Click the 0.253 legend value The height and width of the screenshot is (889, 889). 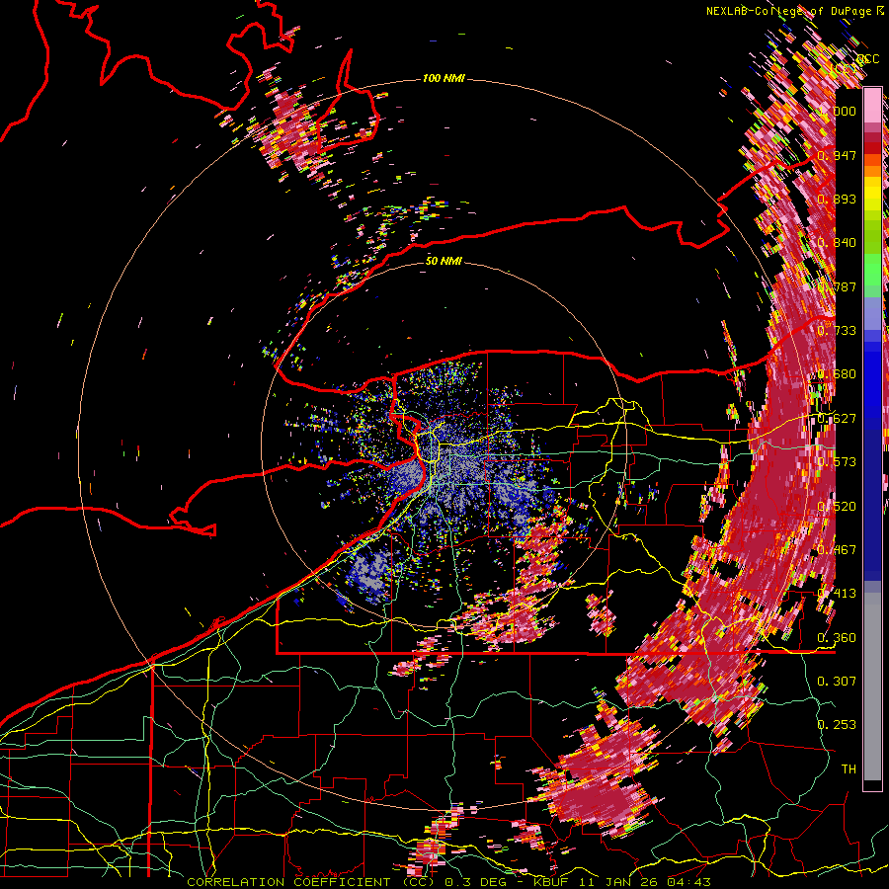tap(837, 725)
